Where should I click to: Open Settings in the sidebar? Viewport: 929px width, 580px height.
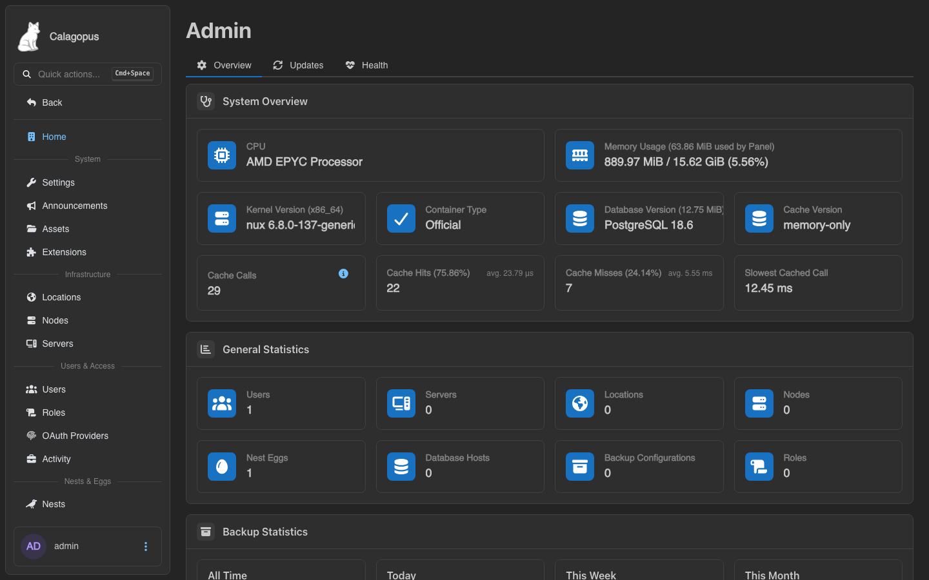88,182
